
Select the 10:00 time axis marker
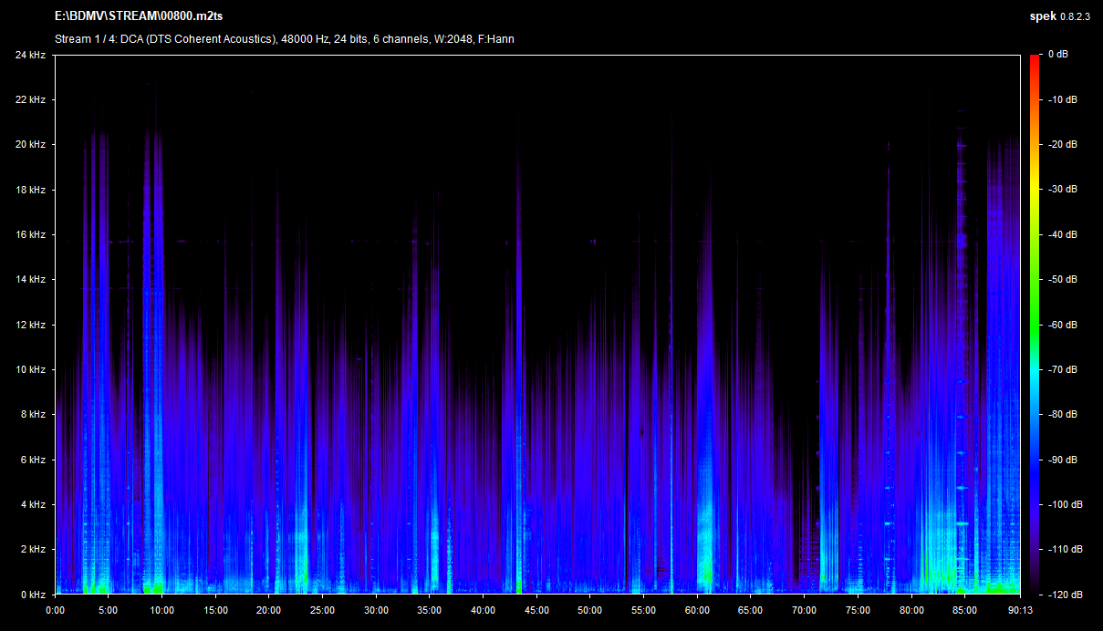161,610
